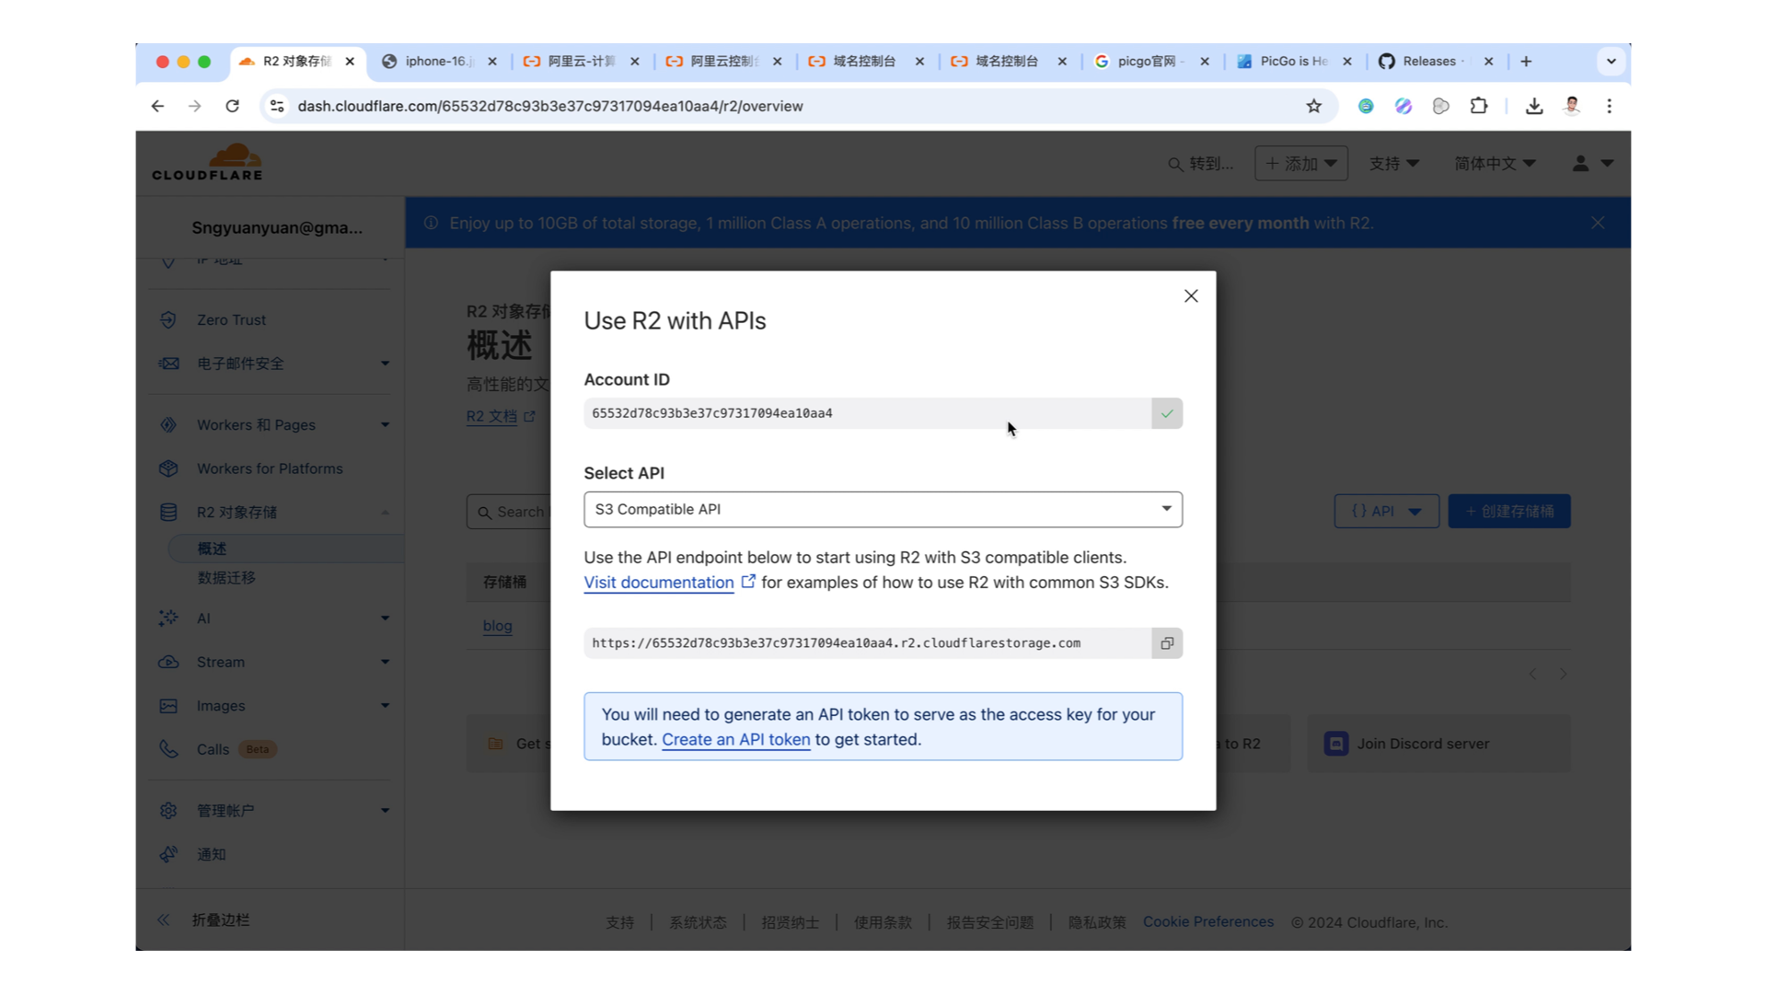Click the search icon beside 转到
Viewport: 1767px width, 994px height.
coord(1175,163)
